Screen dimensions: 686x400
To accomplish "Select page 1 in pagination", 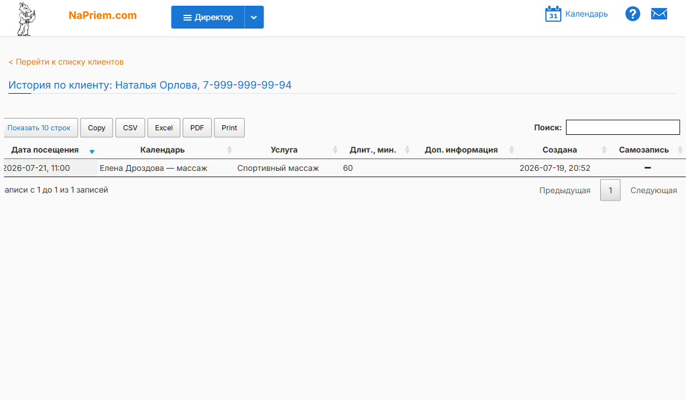I will pos(611,190).
